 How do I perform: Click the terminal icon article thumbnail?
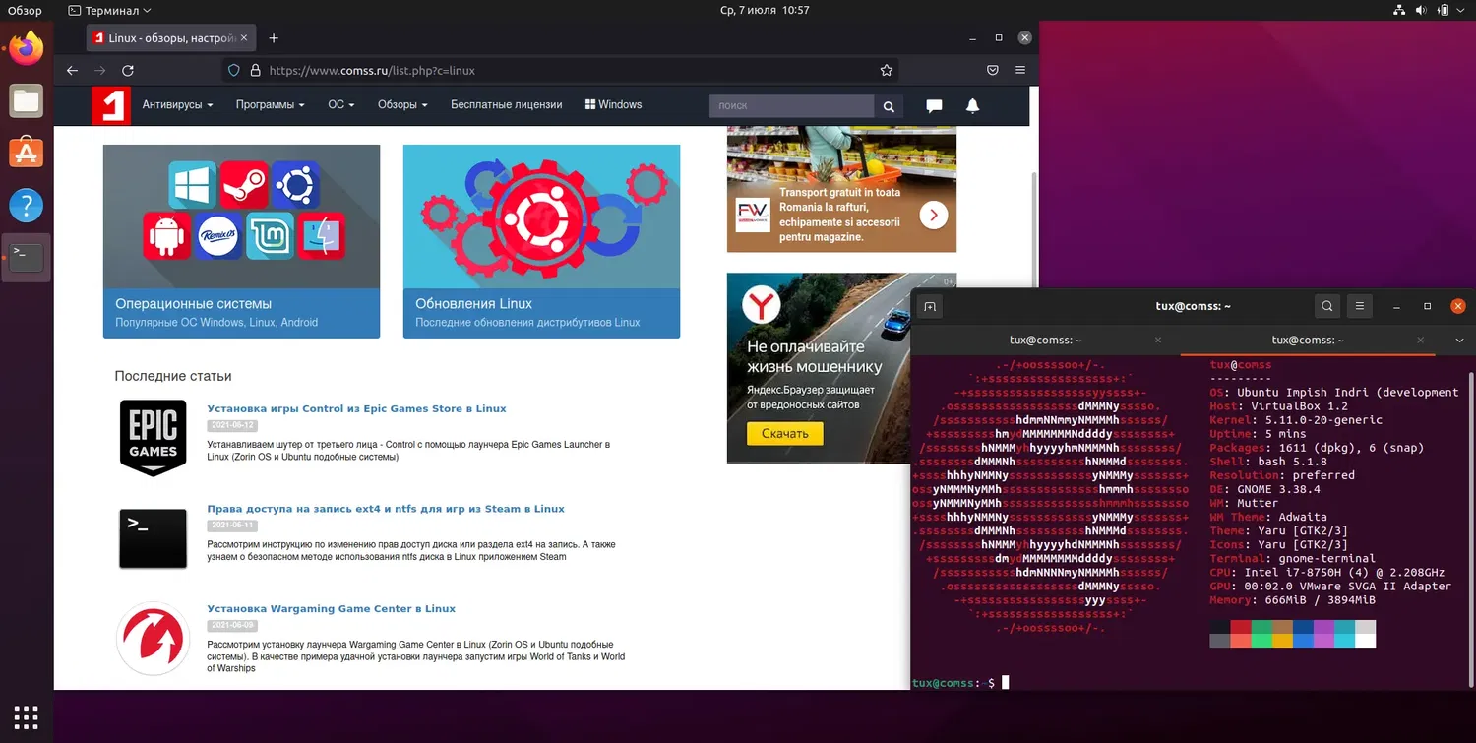tap(153, 539)
